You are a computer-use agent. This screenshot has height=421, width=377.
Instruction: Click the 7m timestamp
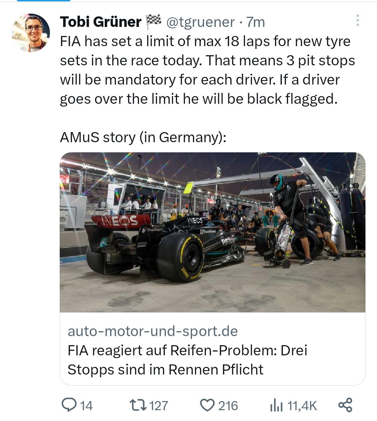coord(256,22)
